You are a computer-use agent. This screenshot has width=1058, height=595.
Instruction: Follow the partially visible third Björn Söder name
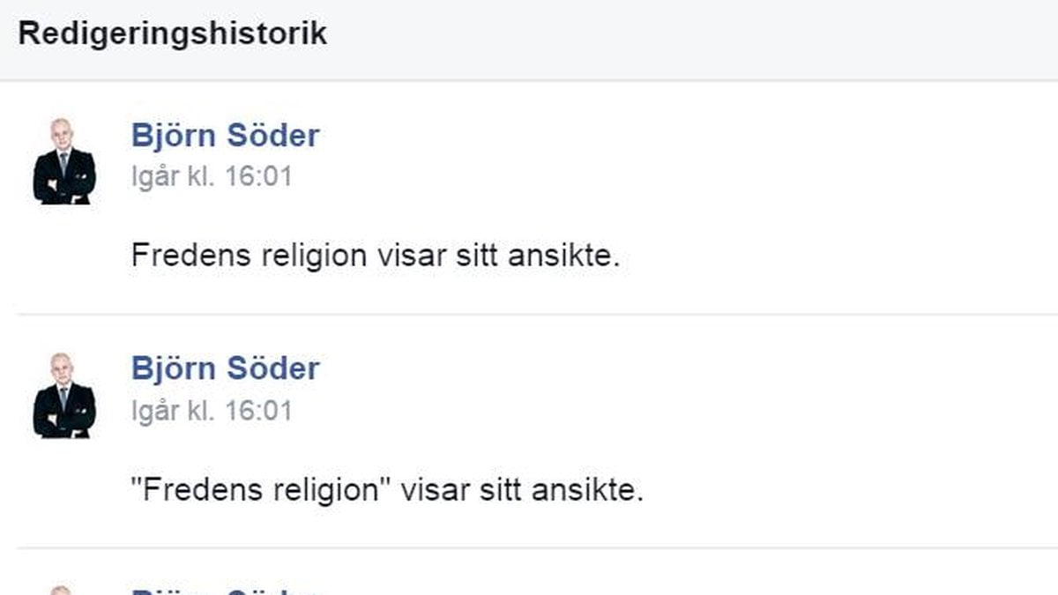click(x=225, y=590)
